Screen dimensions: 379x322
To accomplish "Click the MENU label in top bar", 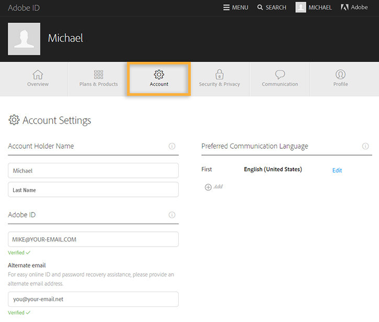I will (240, 7).
